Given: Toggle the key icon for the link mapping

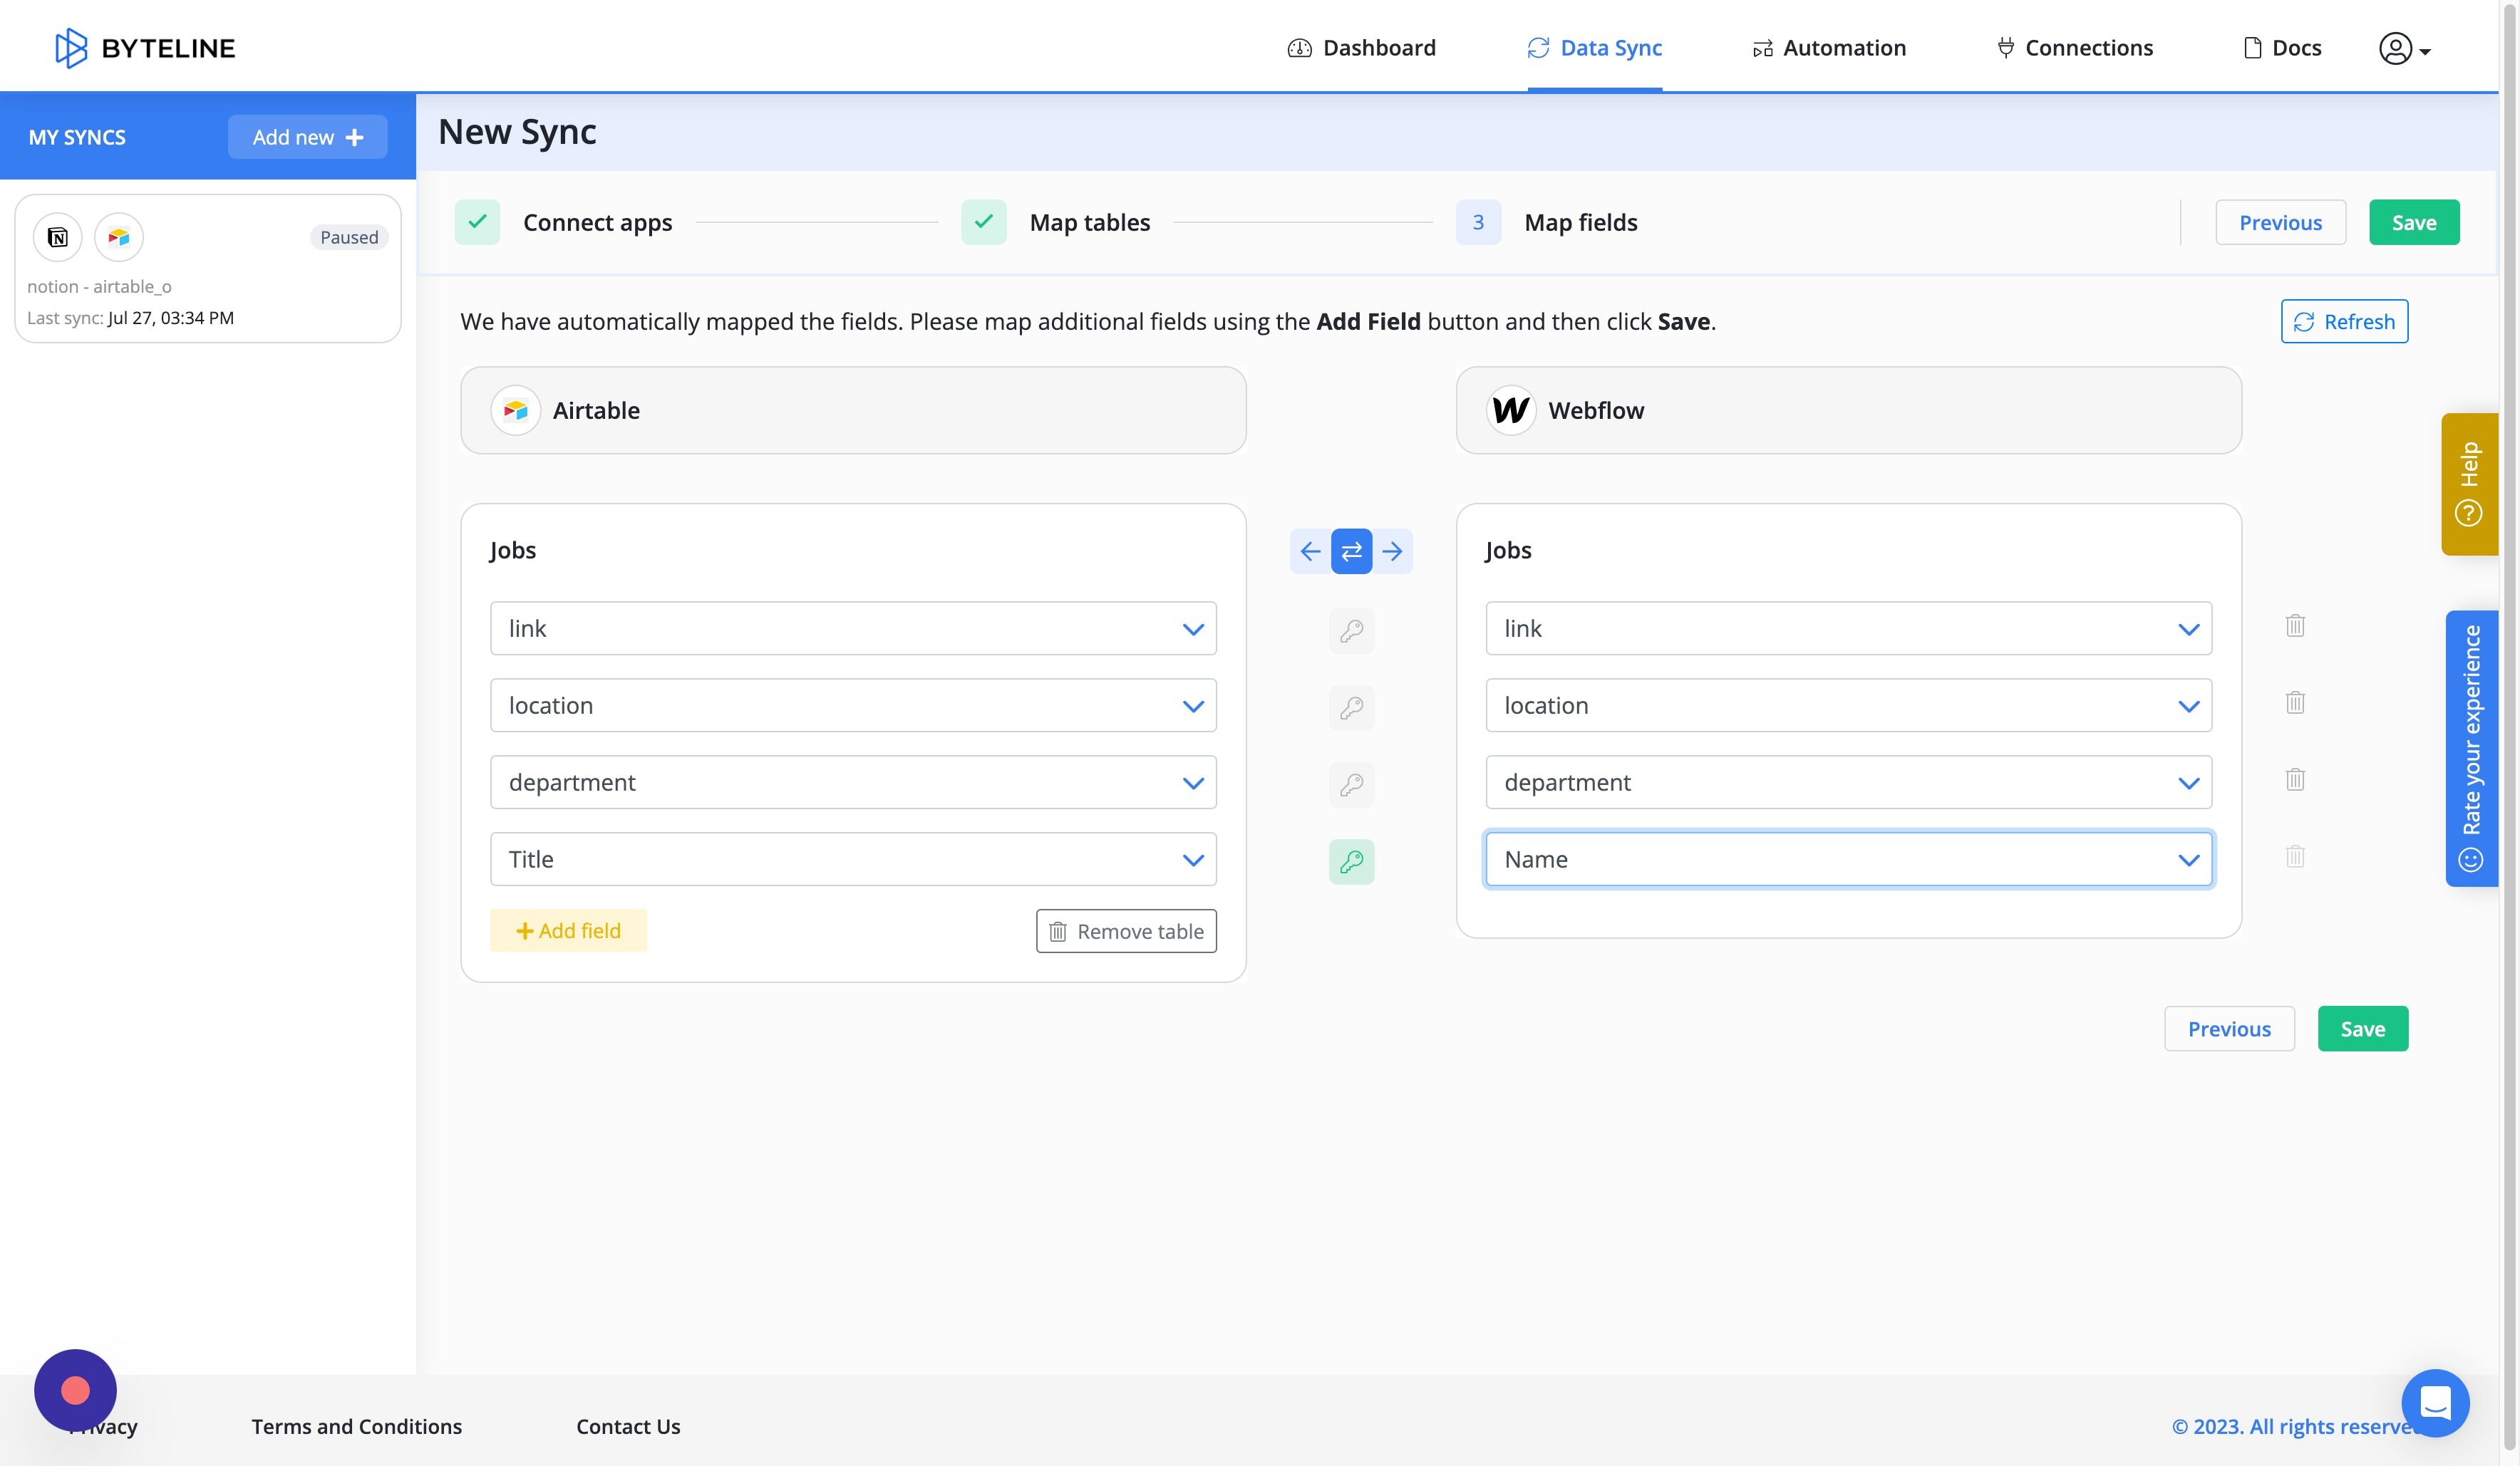Looking at the screenshot, I should click(1351, 630).
